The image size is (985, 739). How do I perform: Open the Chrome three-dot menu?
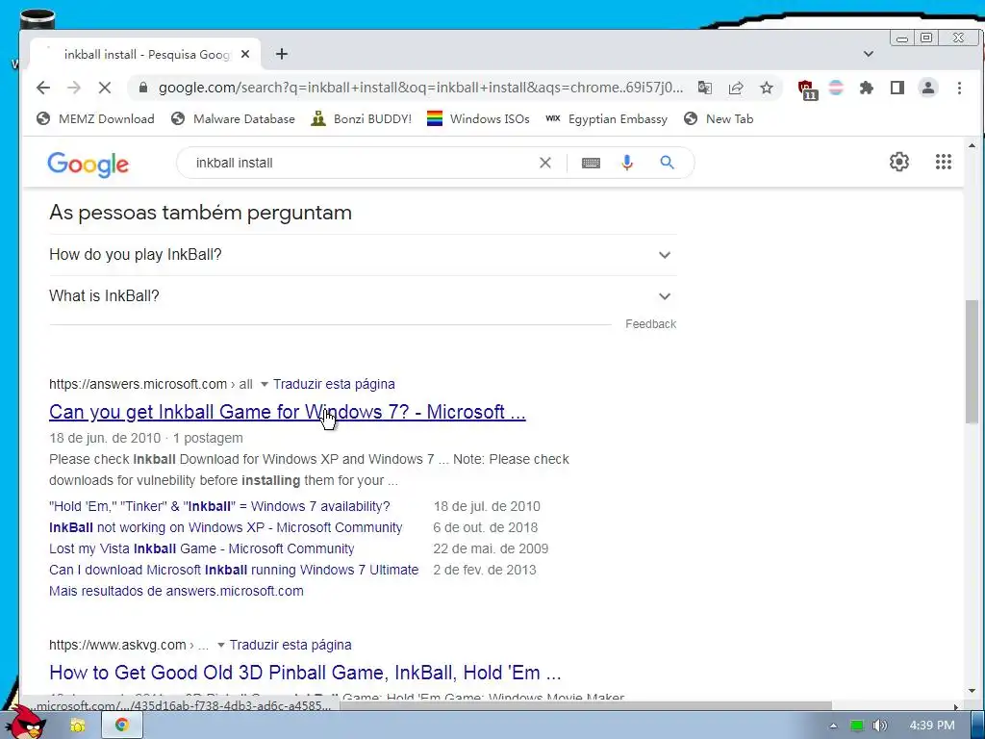point(959,88)
